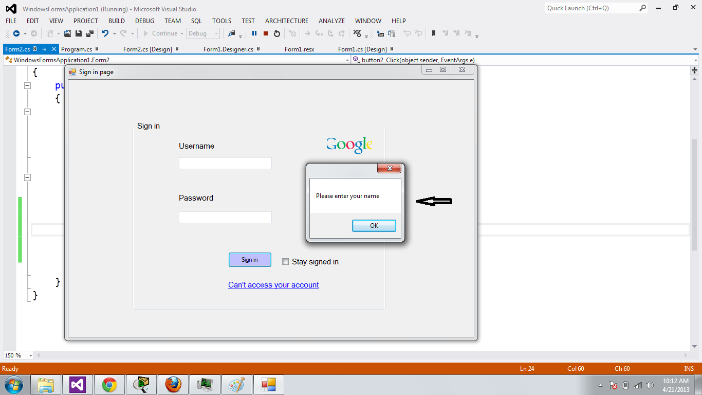The height and width of the screenshot is (395, 702).
Task: Toggle a bookmark on the current line
Action: 433,33
